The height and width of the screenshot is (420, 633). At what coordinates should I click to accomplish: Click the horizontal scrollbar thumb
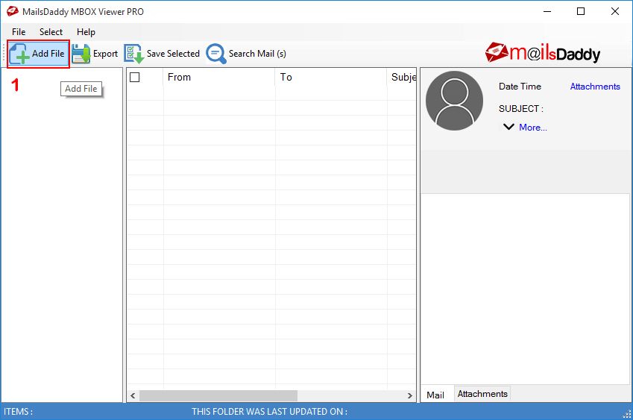pos(218,395)
